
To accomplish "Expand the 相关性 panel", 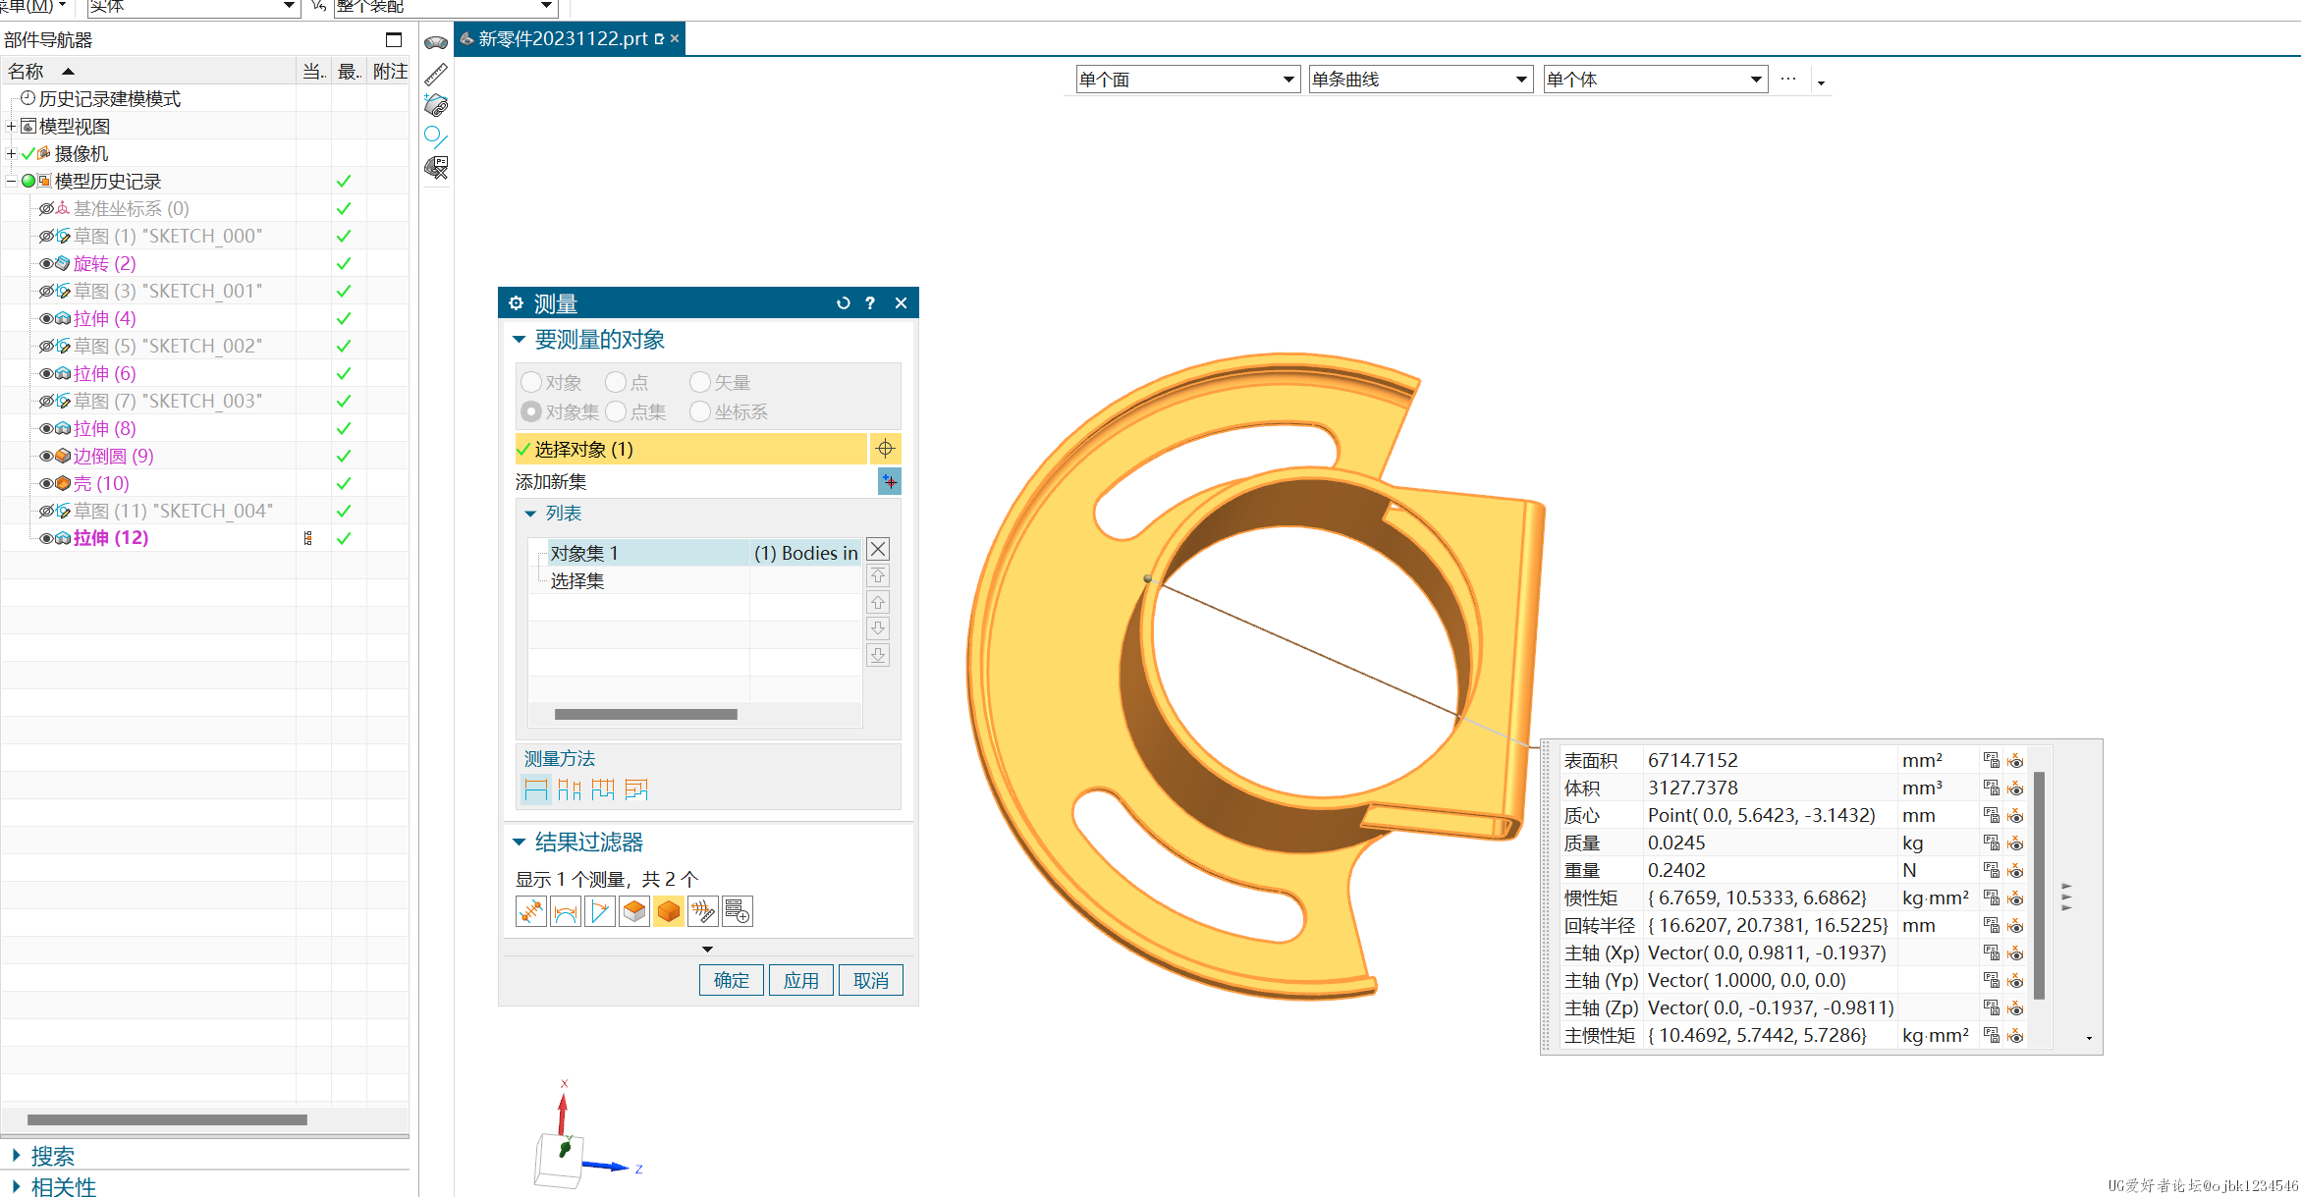I will pyautogui.click(x=16, y=1186).
